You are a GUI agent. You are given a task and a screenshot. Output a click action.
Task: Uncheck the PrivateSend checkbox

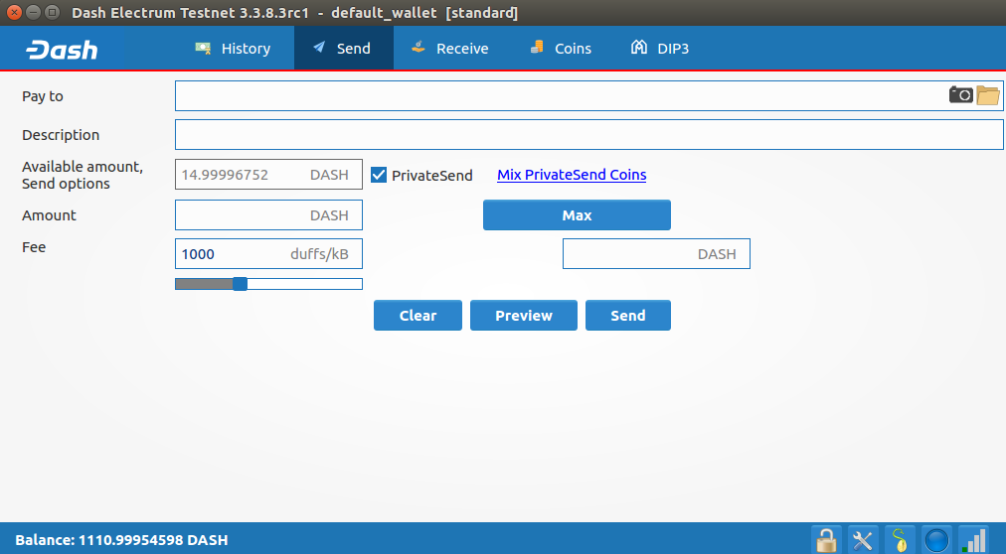(x=379, y=175)
